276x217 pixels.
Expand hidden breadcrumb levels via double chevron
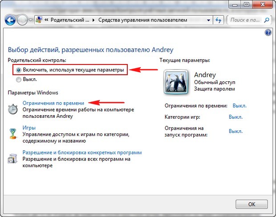(x=46, y=20)
